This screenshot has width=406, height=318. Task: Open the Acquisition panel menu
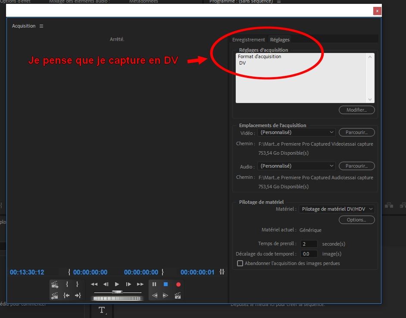(41, 26)
